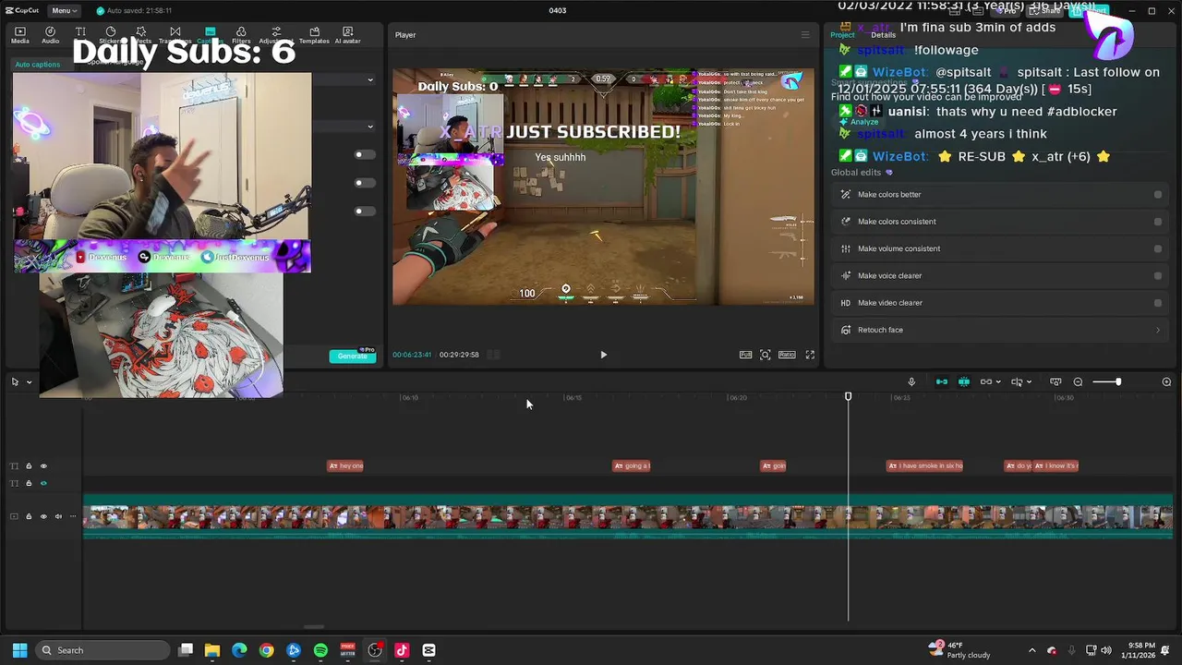Switch to the Project tab
The width and height of the screenshot is (1182, 665).
tap(842, 35)
